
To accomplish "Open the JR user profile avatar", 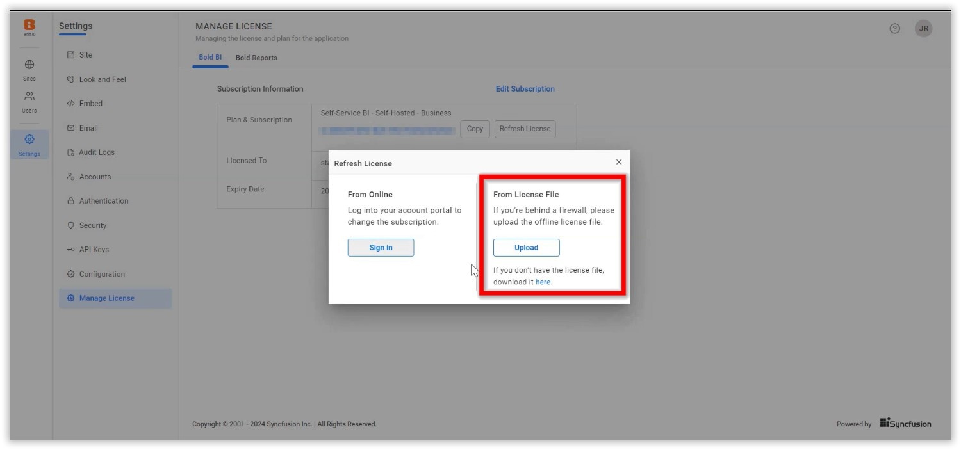I will coord(923,28).
